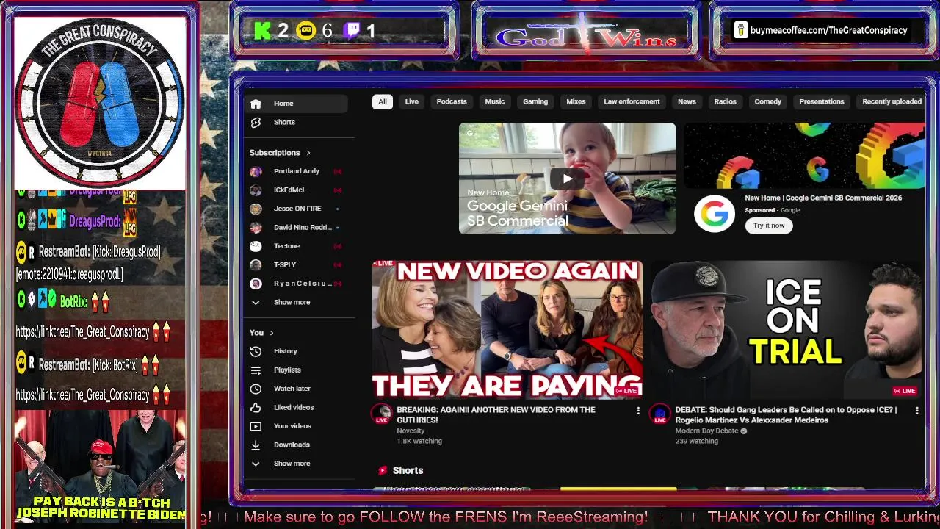The image size is (940, 529).
Task: Open more options for ICE debate video
Action: 916,411
